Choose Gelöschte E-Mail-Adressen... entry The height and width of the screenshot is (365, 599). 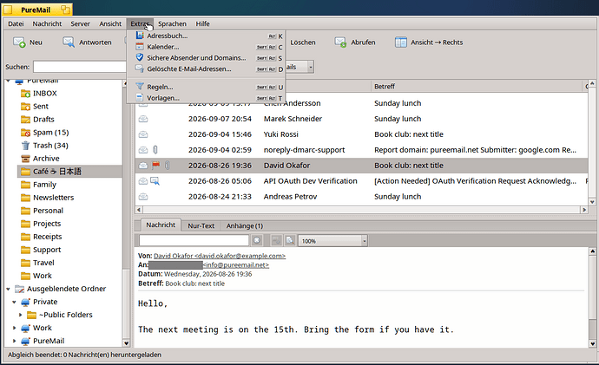tap(206, 69)
